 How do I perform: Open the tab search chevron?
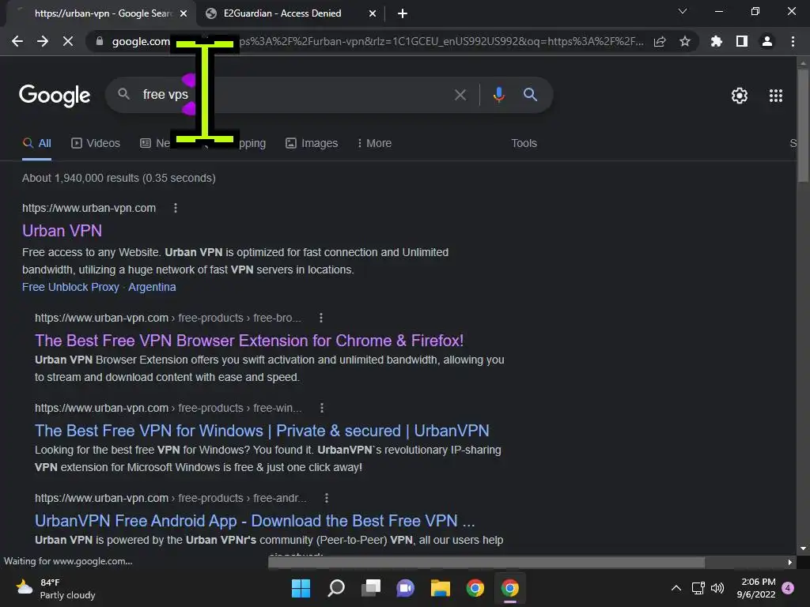tap(683, 11)
